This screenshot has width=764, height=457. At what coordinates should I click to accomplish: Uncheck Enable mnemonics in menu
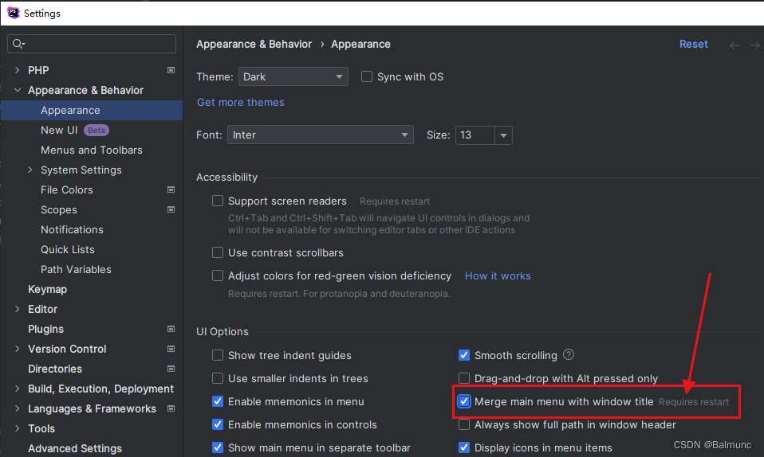(218, 401)
